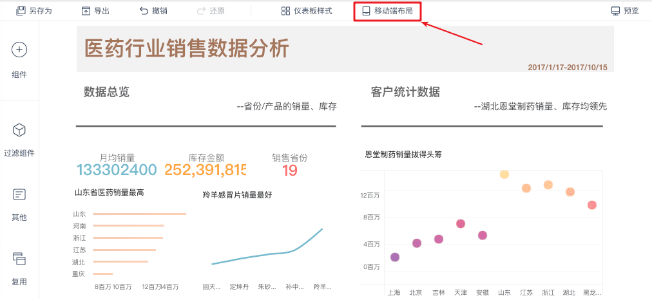Click the 浙江 scatter point in scatter chart
652x298 pixels.
click(548, 185)
